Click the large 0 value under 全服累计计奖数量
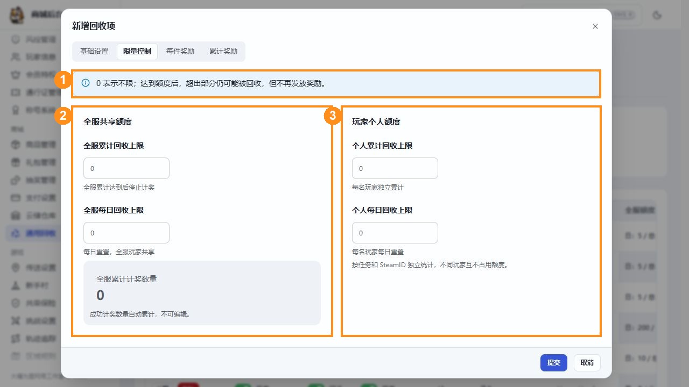Image resolution: width=689 pixels, height=387 pixels. pos(101,295)
